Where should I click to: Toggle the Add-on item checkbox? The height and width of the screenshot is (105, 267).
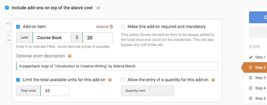point(18,27)
